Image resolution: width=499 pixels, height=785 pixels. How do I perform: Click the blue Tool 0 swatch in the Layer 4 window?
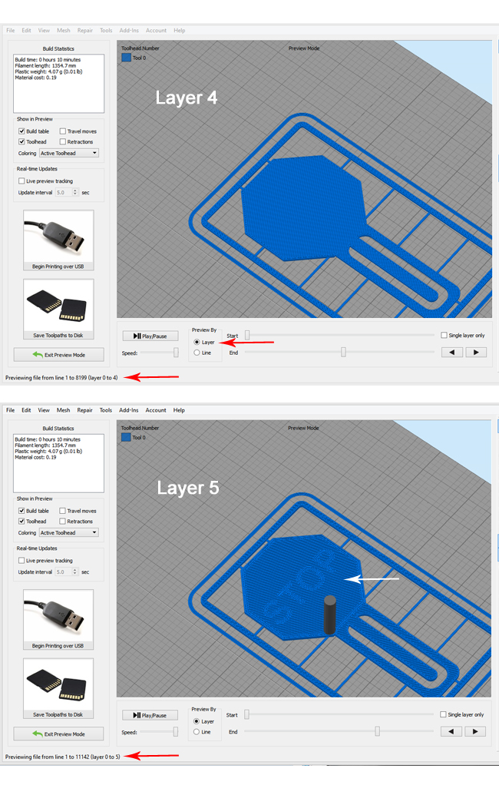point(126,58)
